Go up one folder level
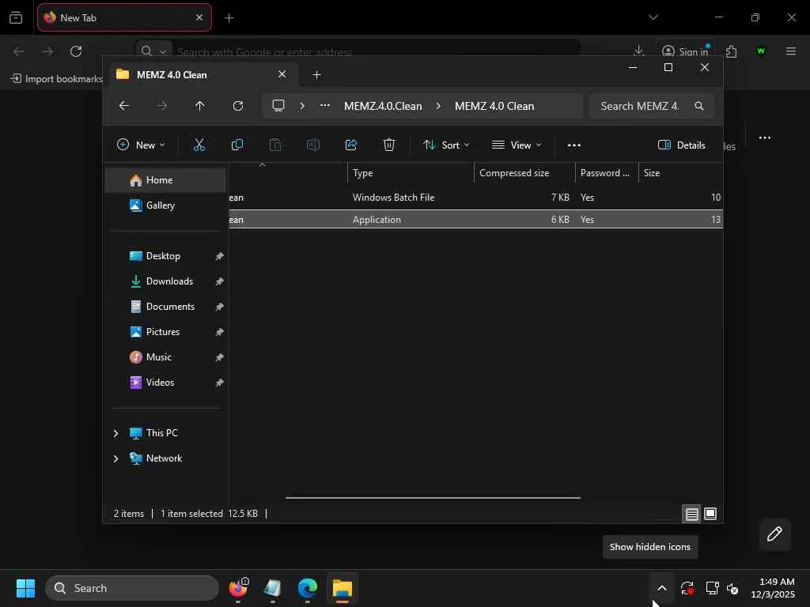 point(200,106)
